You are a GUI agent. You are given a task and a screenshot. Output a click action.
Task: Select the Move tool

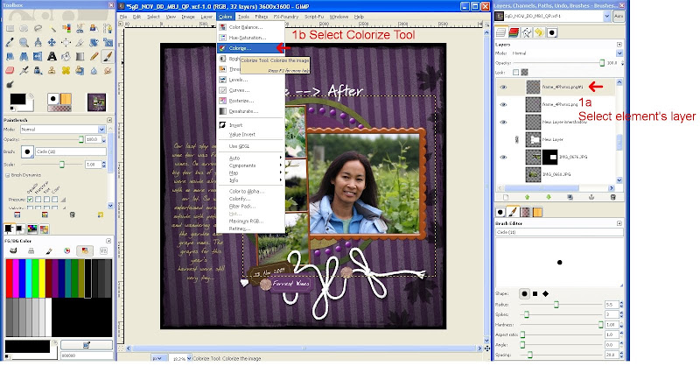coord(52,42)
